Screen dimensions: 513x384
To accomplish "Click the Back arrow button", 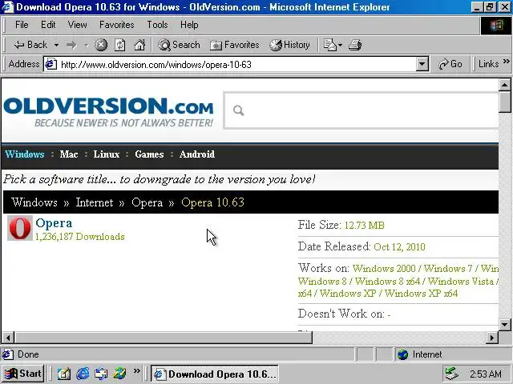I will pyautogui.click(x=30, y=45).
